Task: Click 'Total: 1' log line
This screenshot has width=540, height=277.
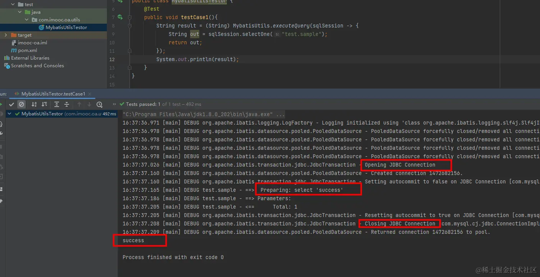Action: click(210, 207)
